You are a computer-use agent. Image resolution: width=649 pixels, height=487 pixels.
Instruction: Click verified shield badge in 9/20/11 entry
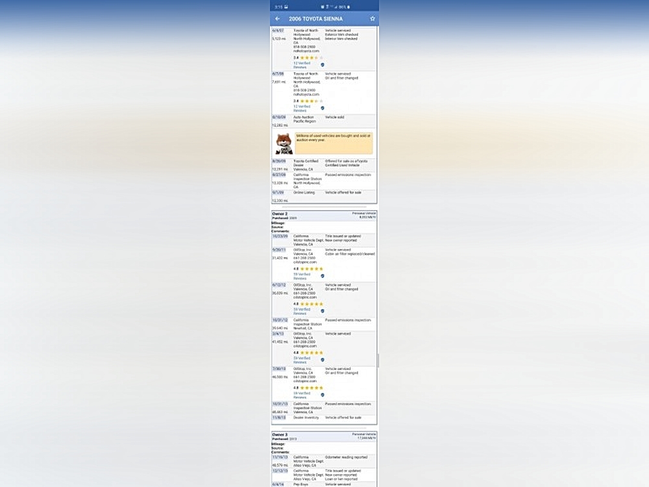click(323, 276)
